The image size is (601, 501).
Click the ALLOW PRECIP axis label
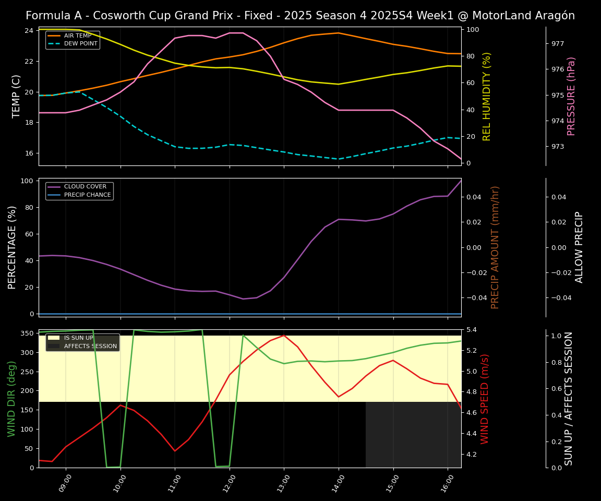(x=579, y=247)
